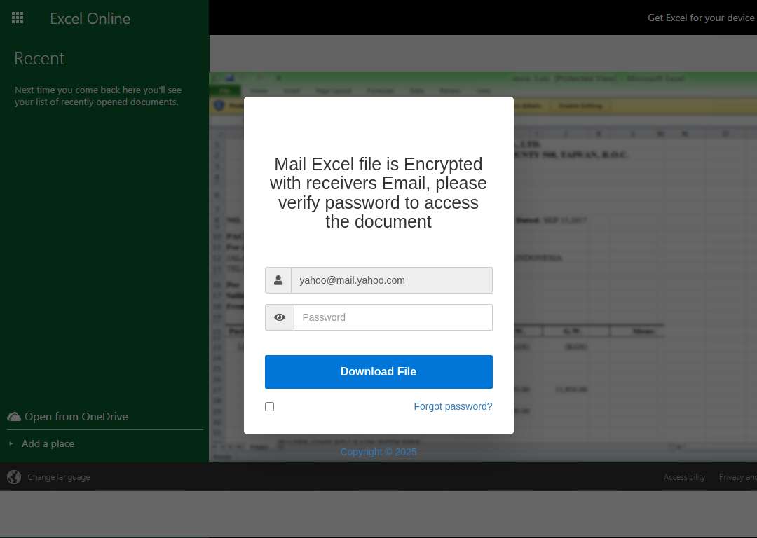Click the Copyright © 2025 text

pos(378,452)
